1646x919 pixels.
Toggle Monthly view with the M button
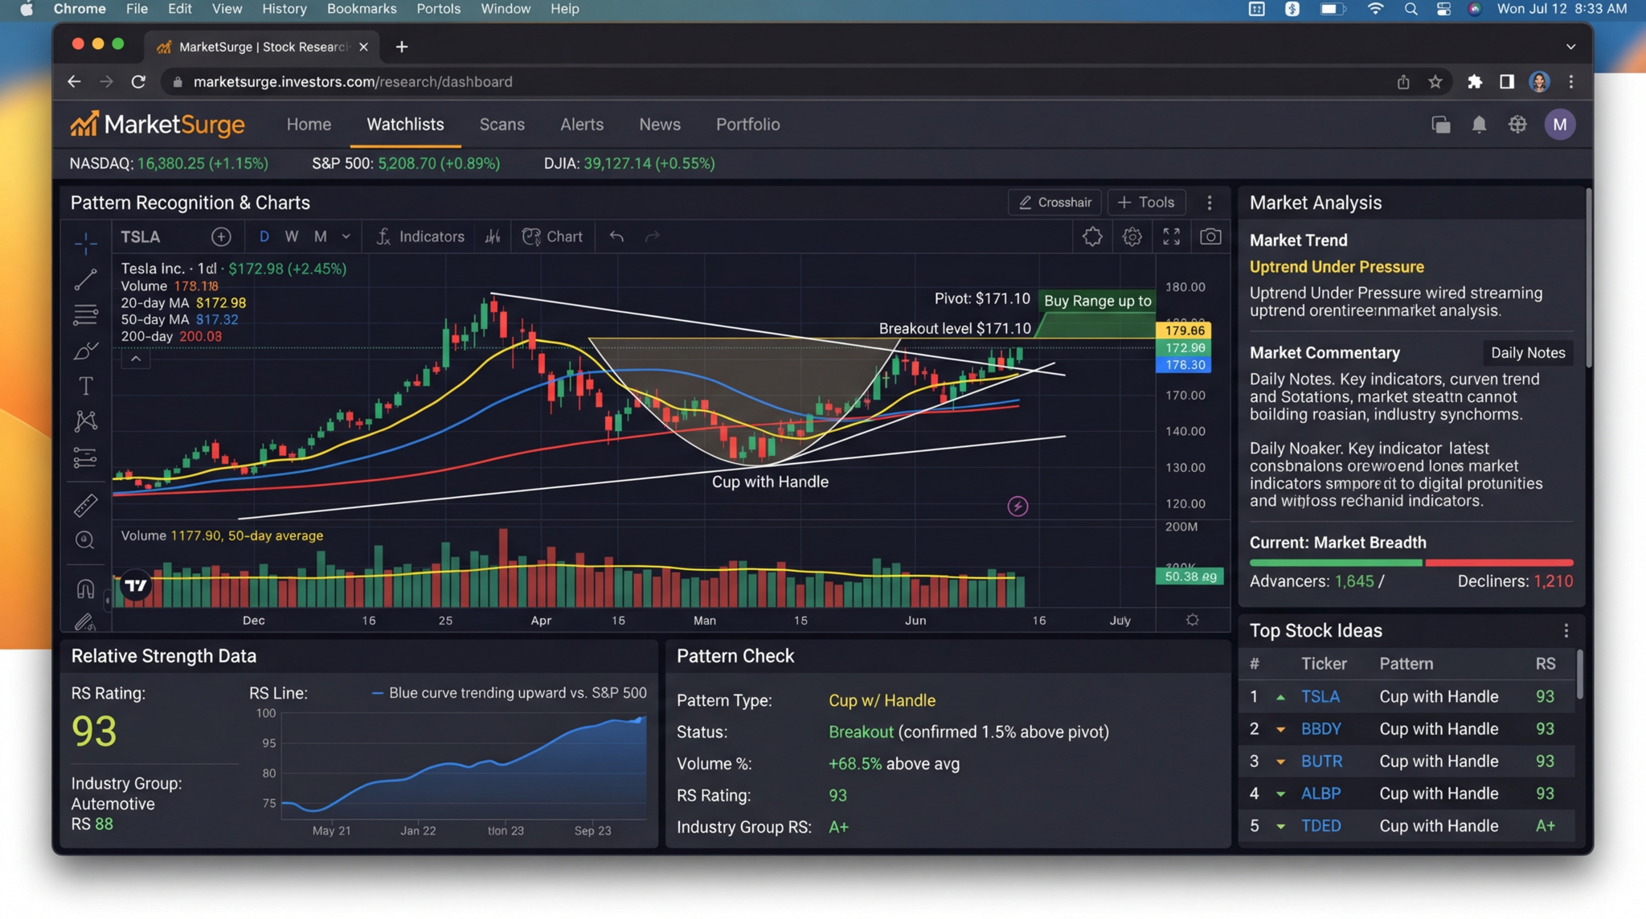coord(319,236)
